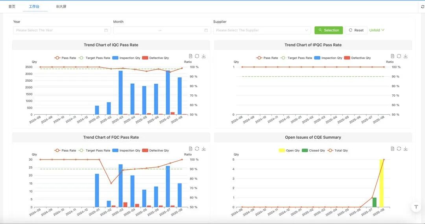
Task: Open data view icon on FQC chart
Action: click(x=190, y=149)
